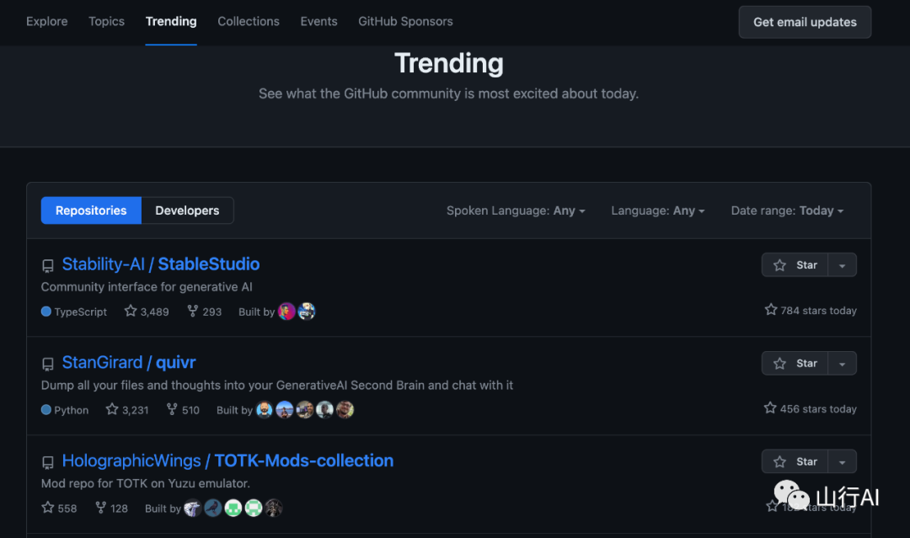This screenshot has height=538, width=910.
Task: Click the repository icon beside StanGirard / quivr
Action: [x=48, y=364]
